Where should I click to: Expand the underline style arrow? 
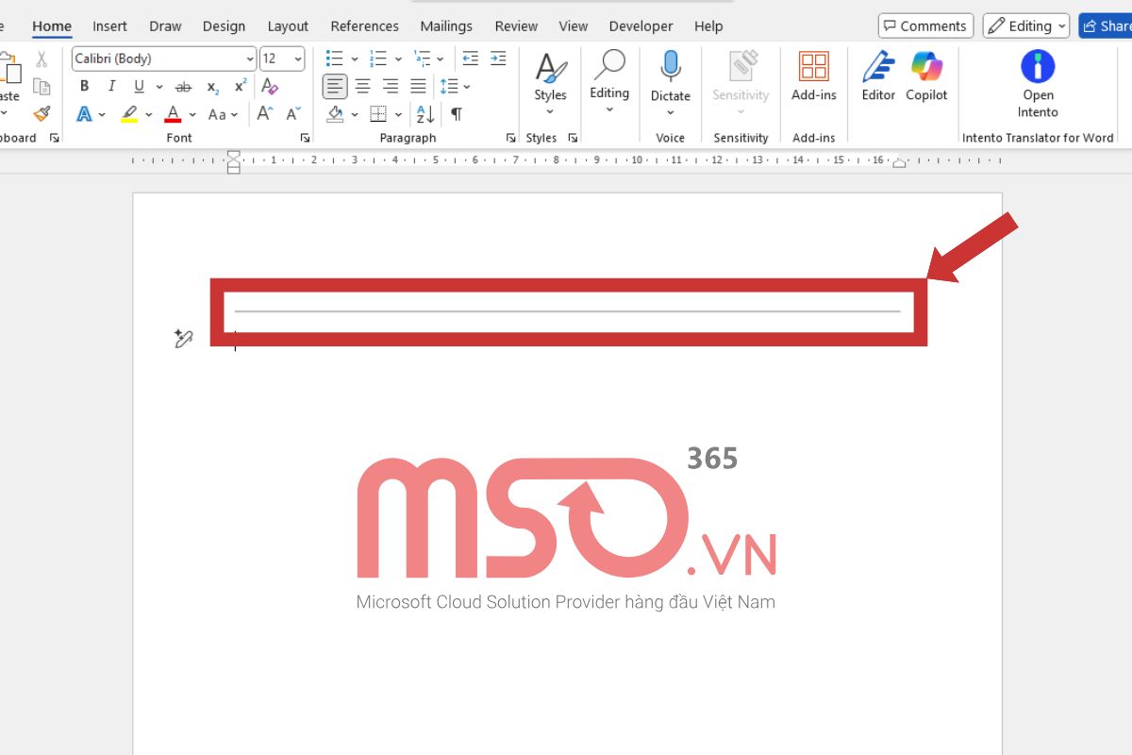coord(158,87)
